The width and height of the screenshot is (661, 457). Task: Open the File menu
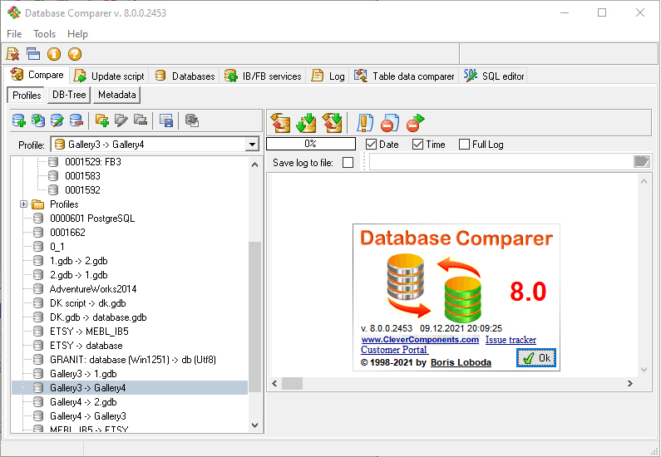[14, 34]
